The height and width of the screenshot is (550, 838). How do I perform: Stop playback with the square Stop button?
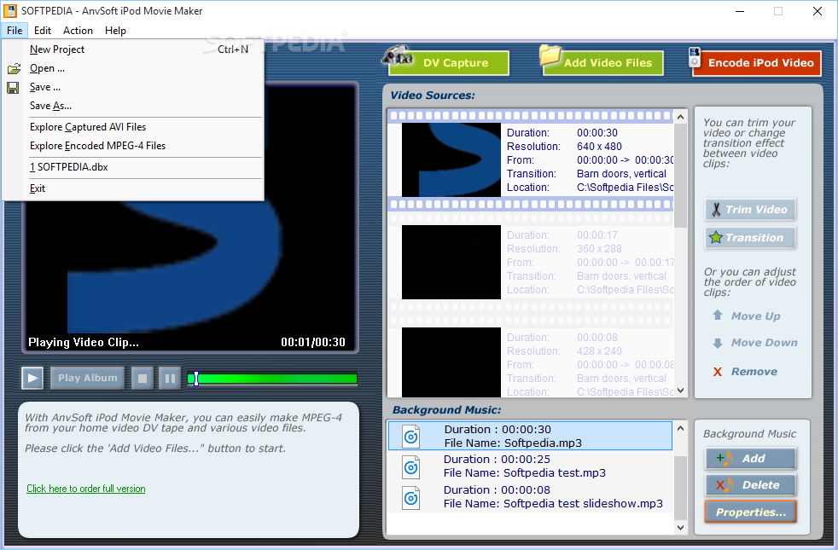click(x=143, y=378)
